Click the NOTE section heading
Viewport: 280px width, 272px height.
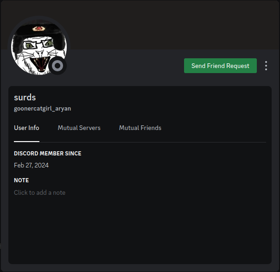[21, 180]
